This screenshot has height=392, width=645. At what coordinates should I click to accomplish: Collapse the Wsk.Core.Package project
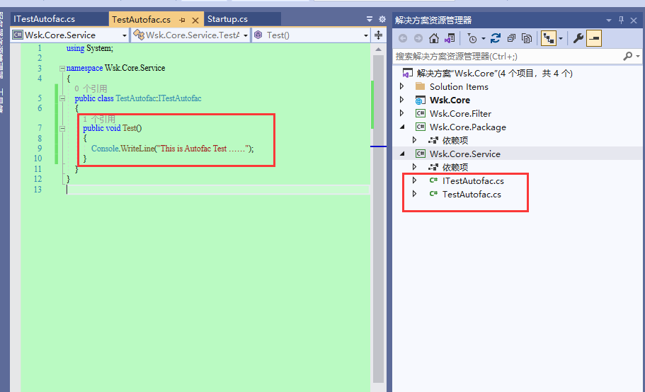[402, 127]
